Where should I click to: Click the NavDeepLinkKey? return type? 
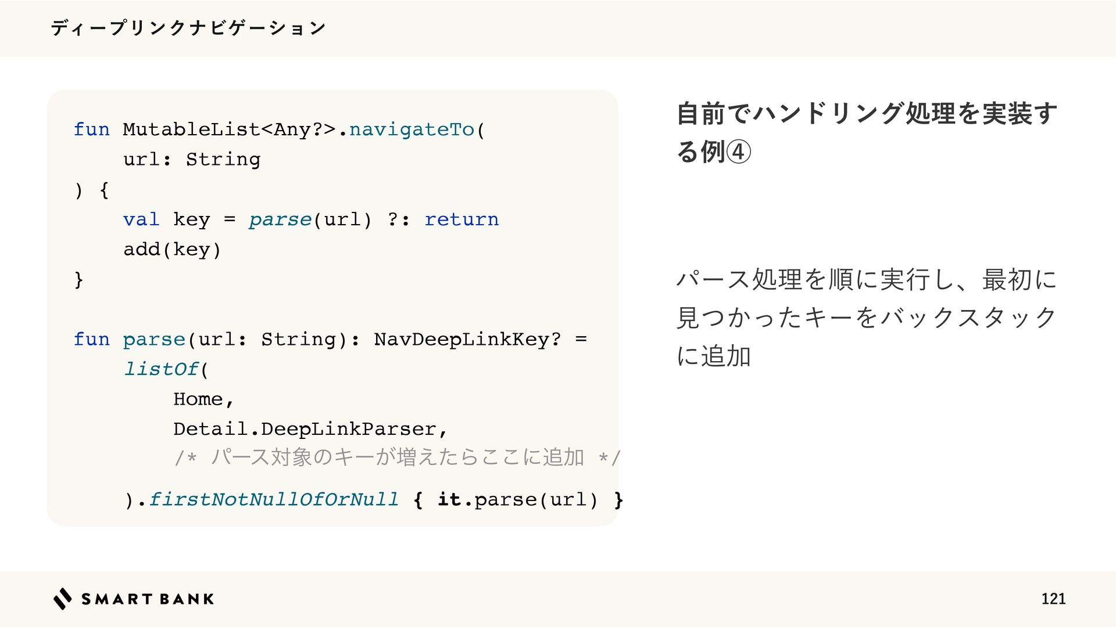467,339
